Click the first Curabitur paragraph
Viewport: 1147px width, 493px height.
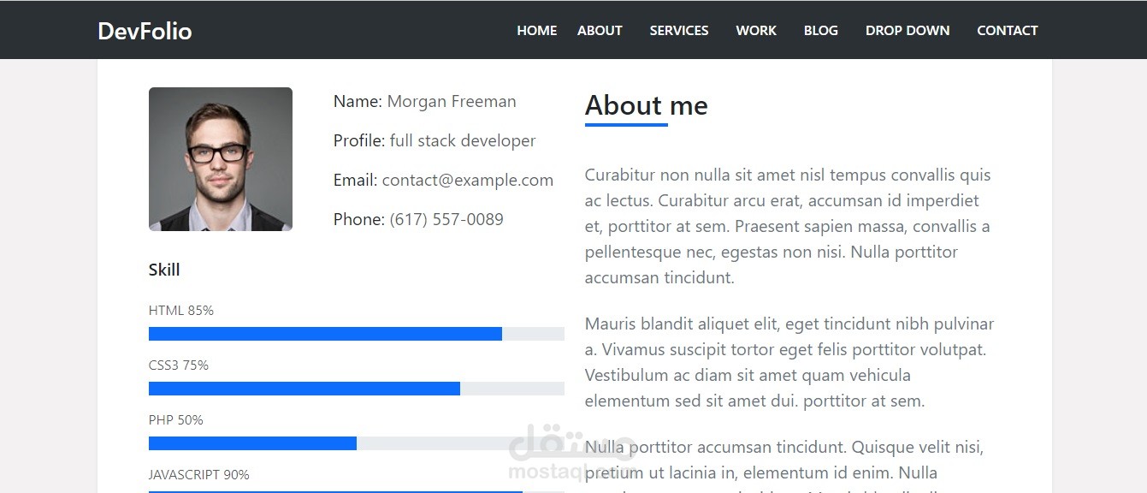pos(789,226)
